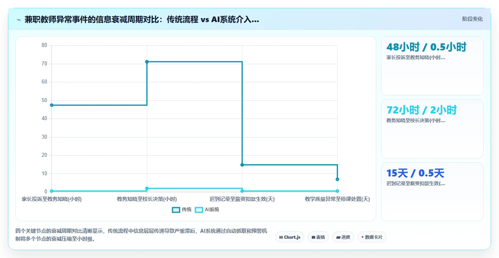The height and width of the screenshot is (258, 499).
Task: Toggle the AI系统 legend entry
Action: [207, 210]
